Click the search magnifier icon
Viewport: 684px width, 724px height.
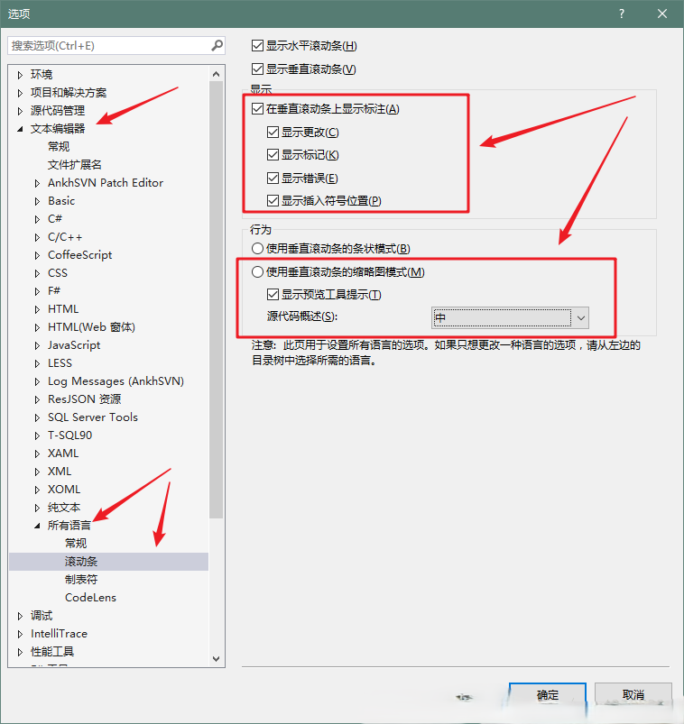click(x=217, y=45)
